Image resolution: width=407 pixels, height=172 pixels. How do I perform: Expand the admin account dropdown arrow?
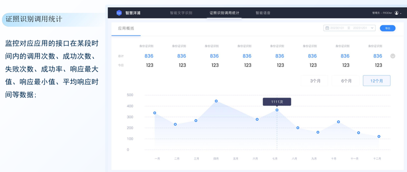[x=401, y=13]
